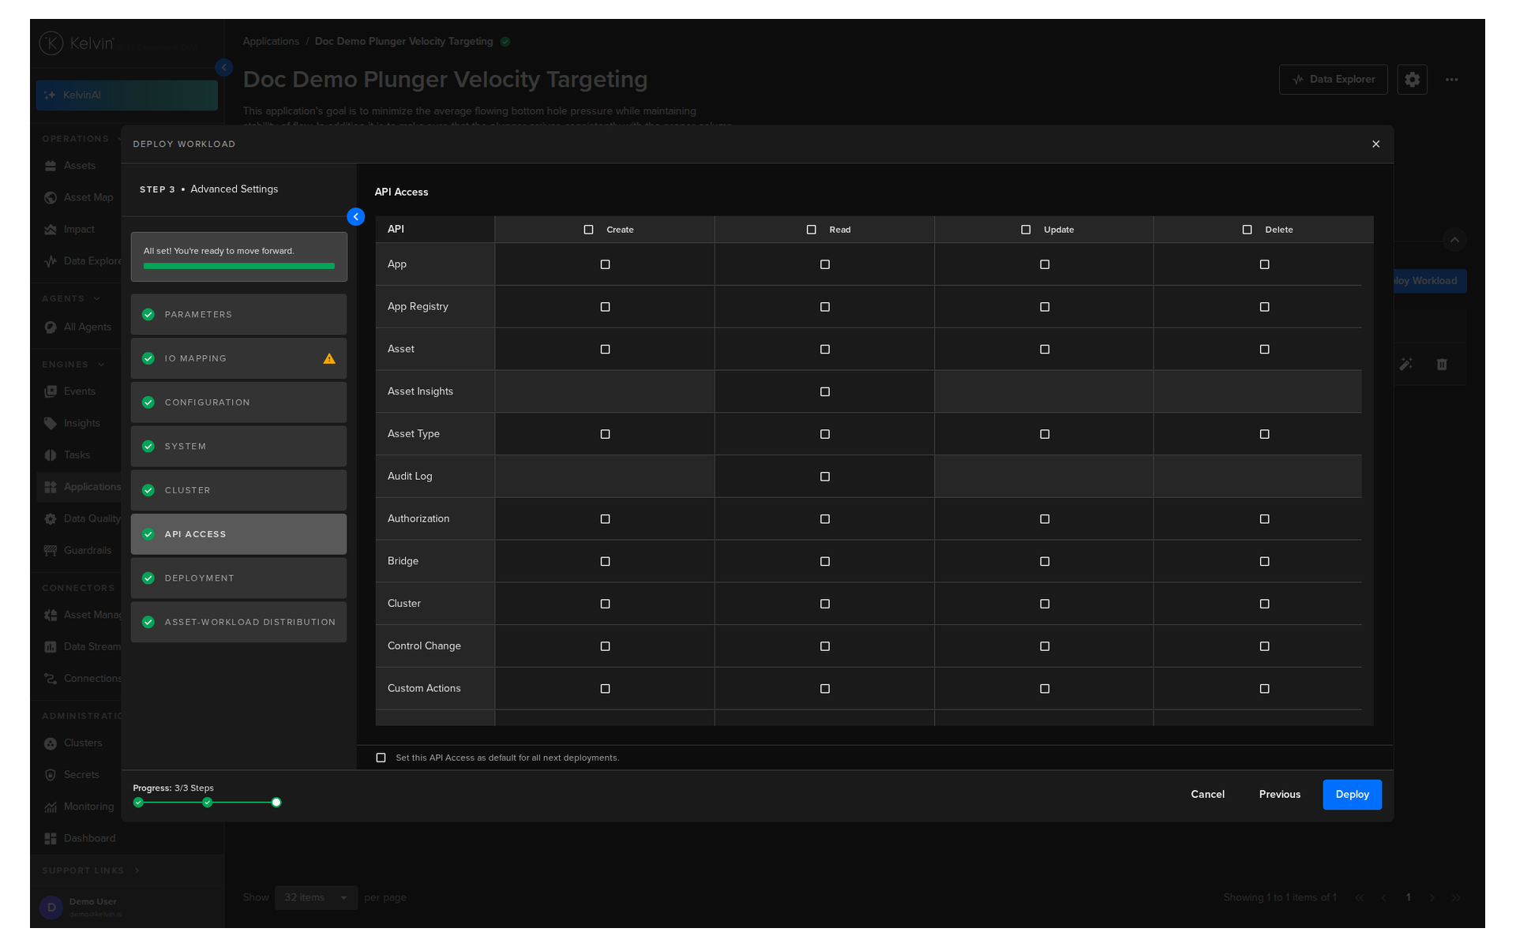Click first step marker in progress tracker
This screenshot has height=947, width=1516.
point(138,803)
